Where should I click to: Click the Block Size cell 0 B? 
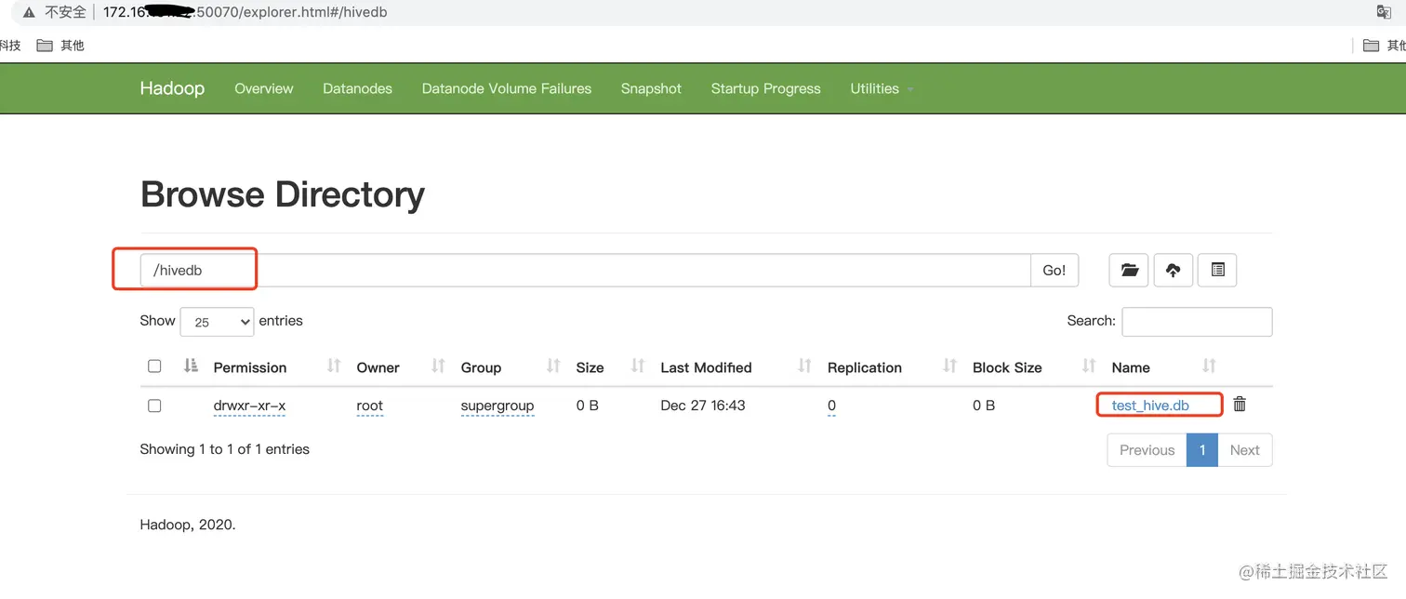984,406
